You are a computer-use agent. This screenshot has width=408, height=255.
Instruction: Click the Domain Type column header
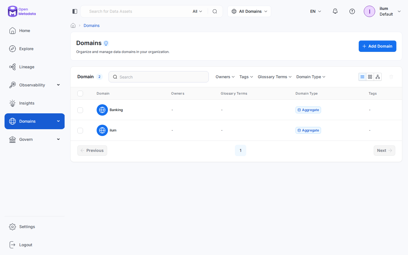click(x=307, y=93)
